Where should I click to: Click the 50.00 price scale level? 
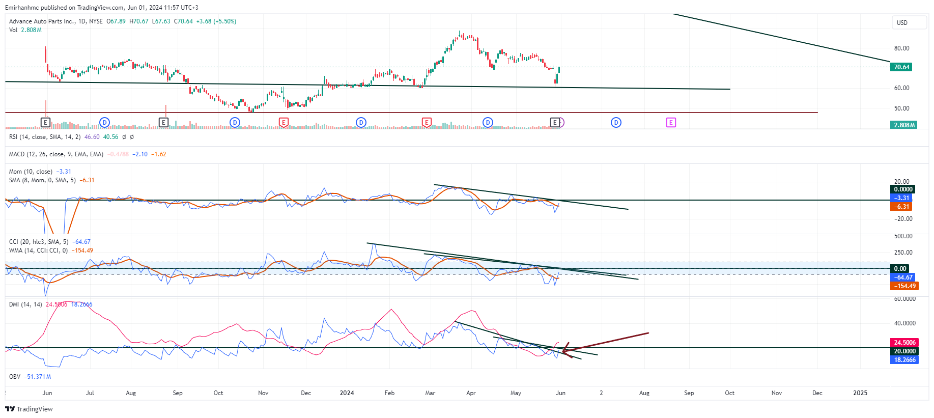(901, 108)
